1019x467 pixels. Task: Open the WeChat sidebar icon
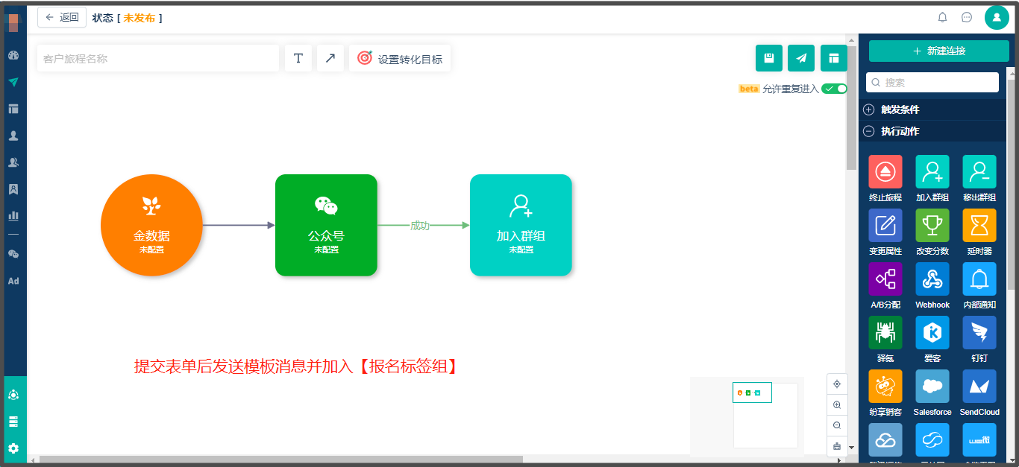[x=13, y=254]
